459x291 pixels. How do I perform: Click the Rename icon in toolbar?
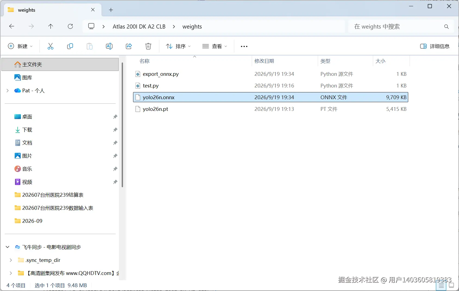(109, 46)
